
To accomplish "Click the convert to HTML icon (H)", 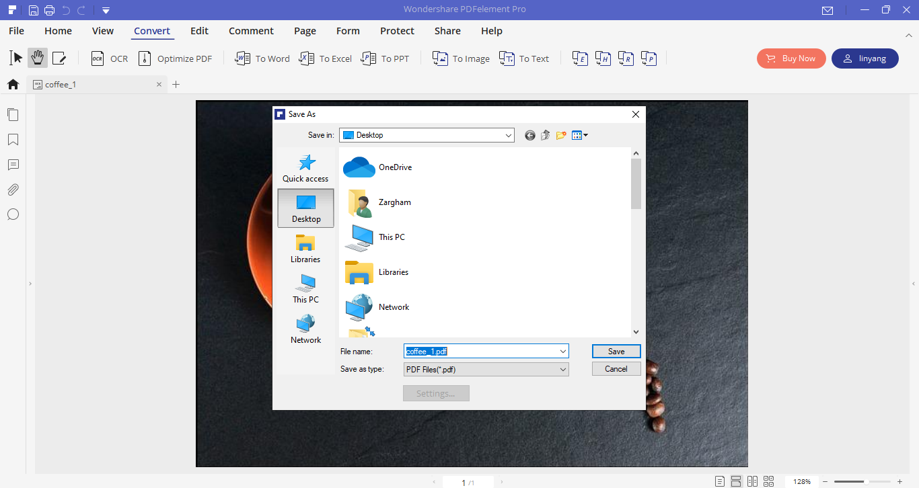I will 603,58.
